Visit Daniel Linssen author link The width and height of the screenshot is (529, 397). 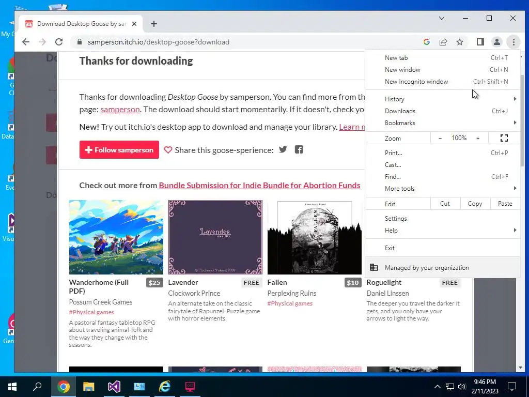(387, 293)
